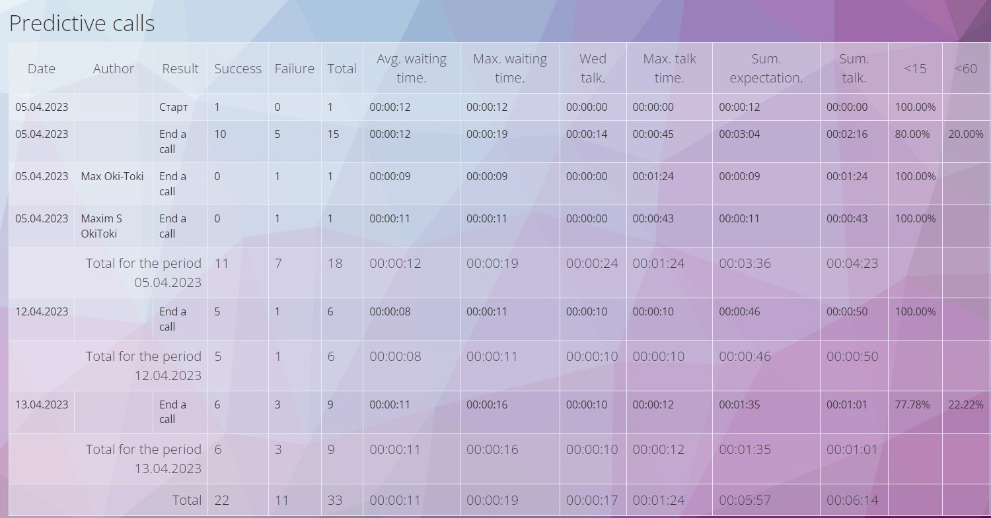Select the grand total value 33

pyautogui.click(x=335, y=500)
